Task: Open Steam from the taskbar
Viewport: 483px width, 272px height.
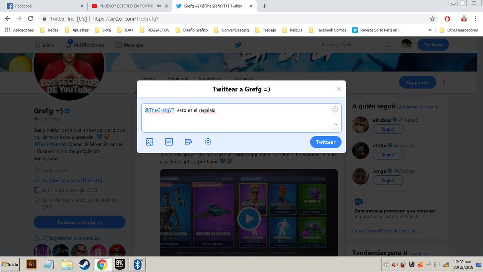Action: pyautogui.click(x=84, y=264)
